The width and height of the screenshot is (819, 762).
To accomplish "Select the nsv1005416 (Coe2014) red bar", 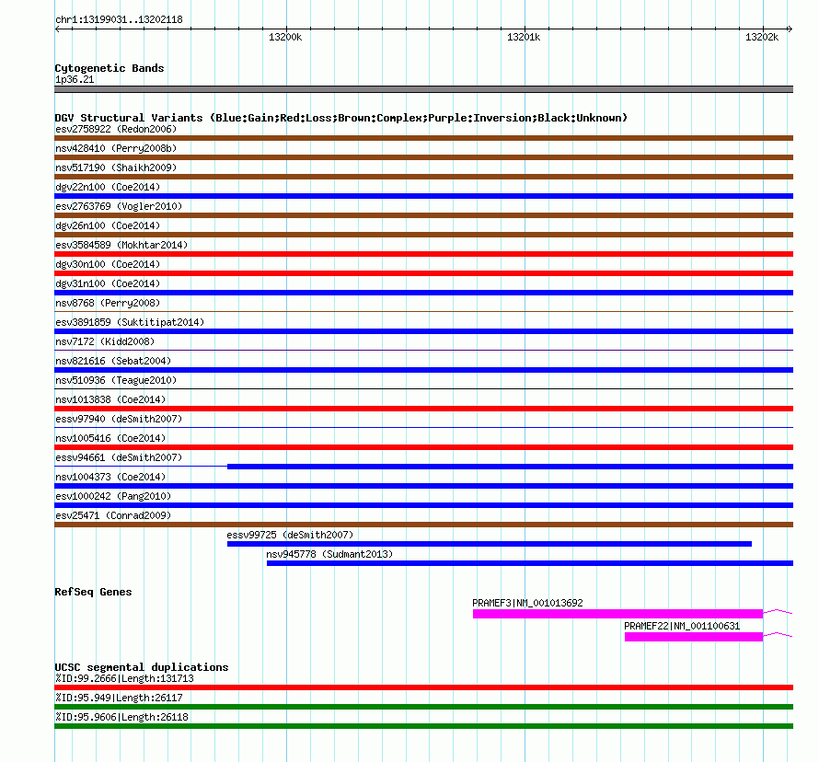I will point(423,447).
